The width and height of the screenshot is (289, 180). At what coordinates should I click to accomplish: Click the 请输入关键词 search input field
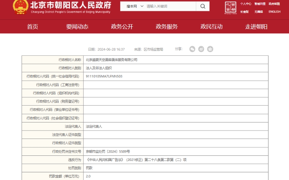170,6
